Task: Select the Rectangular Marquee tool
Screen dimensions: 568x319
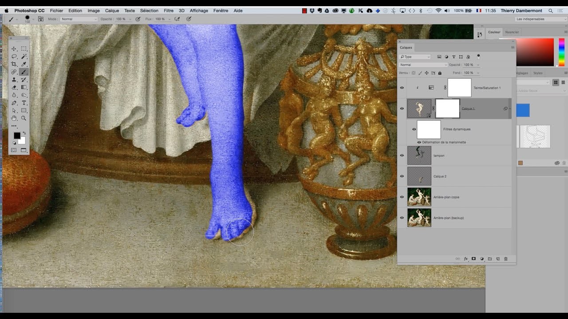Action: click(24, 49)
